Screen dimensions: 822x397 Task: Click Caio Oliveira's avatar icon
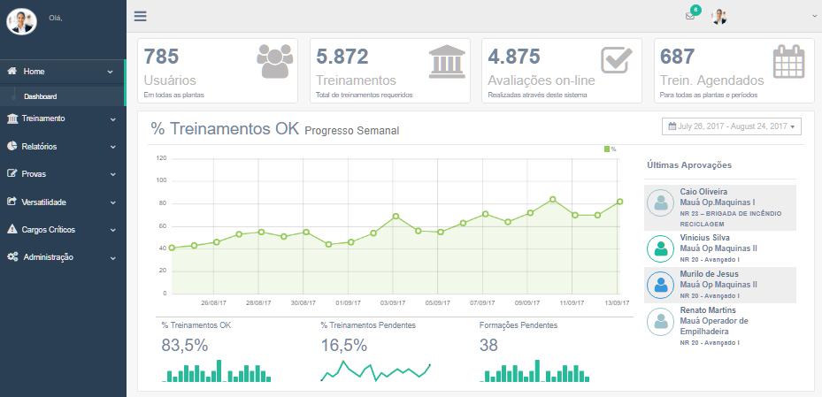pos(661,203)
